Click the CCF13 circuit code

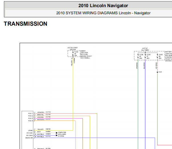(48, 136)
